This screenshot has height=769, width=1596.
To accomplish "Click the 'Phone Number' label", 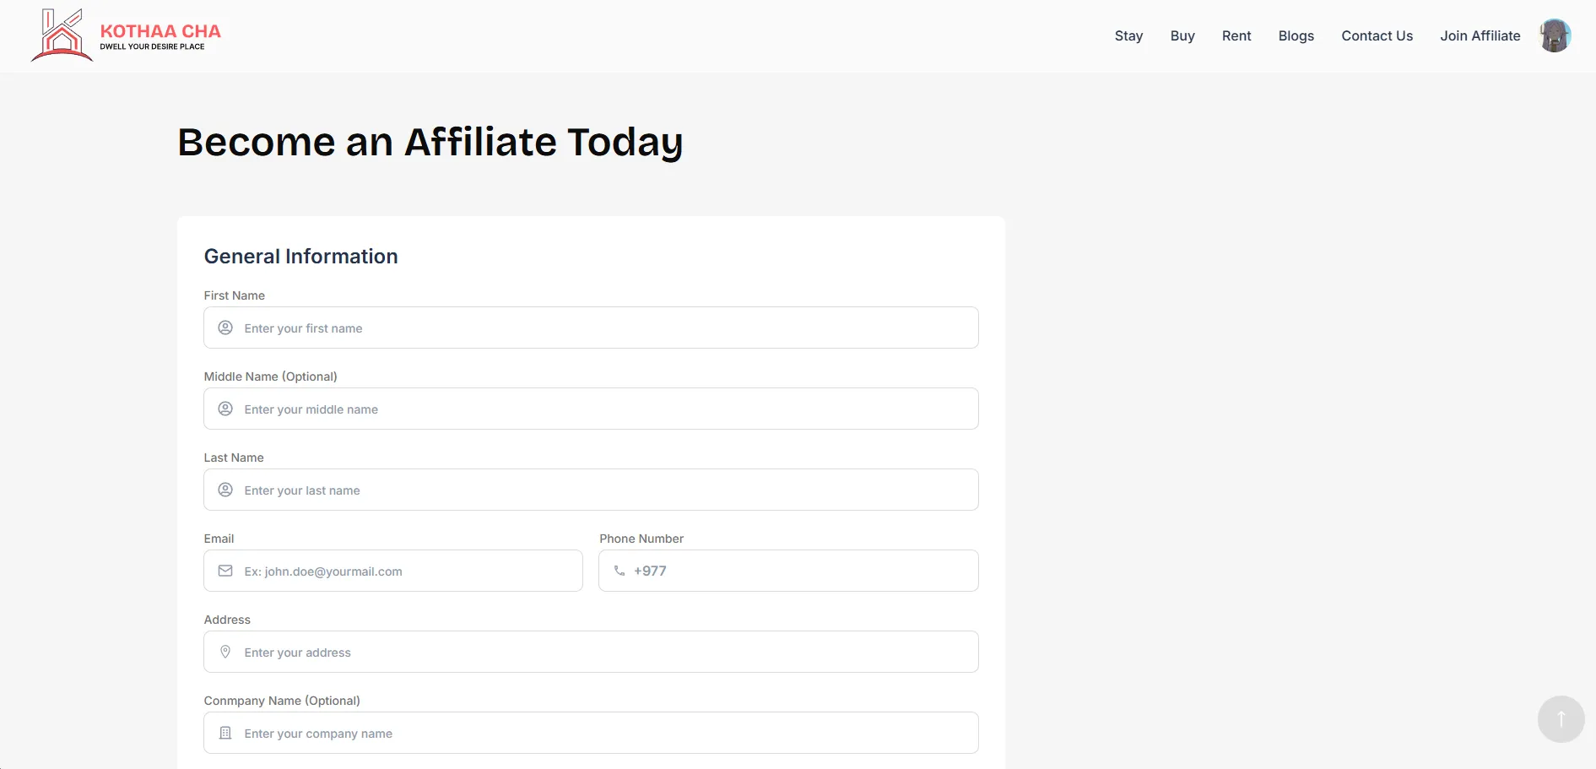I will pos(641,539).
